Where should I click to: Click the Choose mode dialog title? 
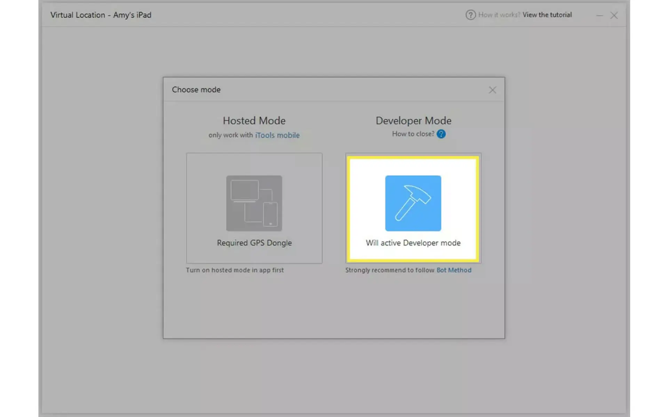click(196, 90)
